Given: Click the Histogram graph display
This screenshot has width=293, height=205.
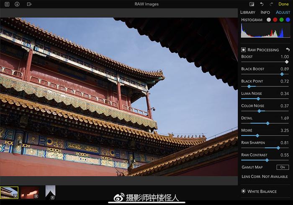Looking at the screenshot, I should [x=265, y=31].
